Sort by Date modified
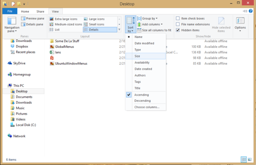Screen dimensions: 256x165 tap(145, 43)
